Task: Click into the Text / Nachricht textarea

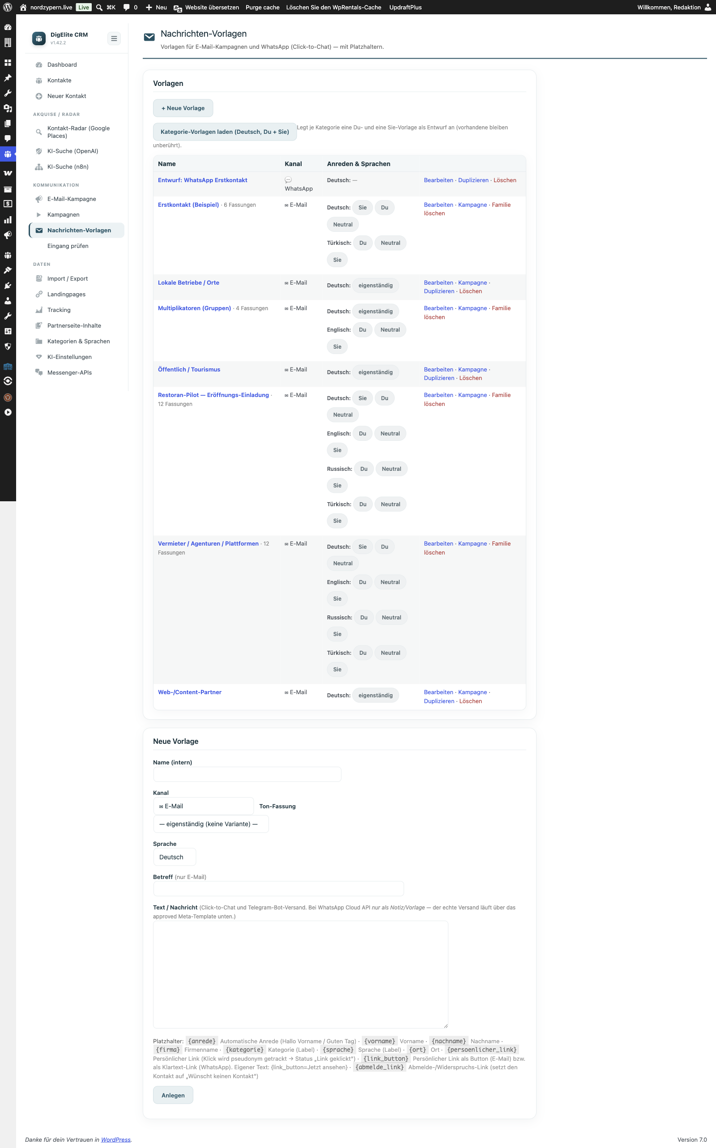Action: (300, 975)
